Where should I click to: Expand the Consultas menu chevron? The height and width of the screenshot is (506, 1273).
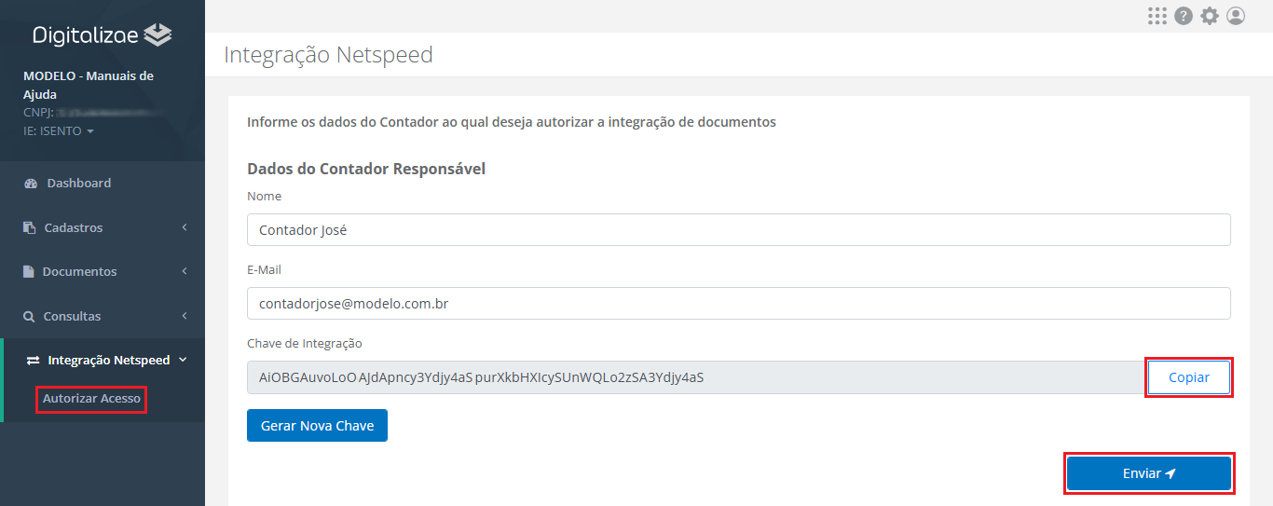coord(185,316)
